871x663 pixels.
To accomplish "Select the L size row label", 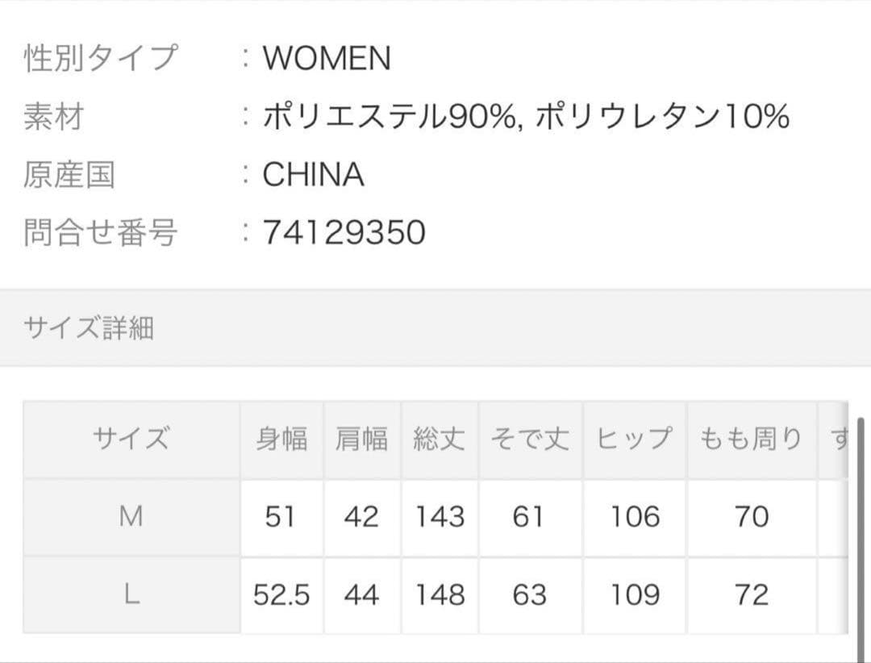I will (x=131, y=595).
